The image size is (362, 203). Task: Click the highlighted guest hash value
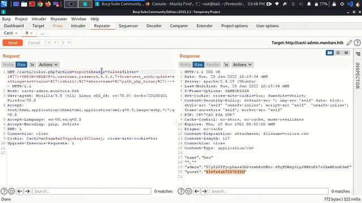[x=225, y=171]
